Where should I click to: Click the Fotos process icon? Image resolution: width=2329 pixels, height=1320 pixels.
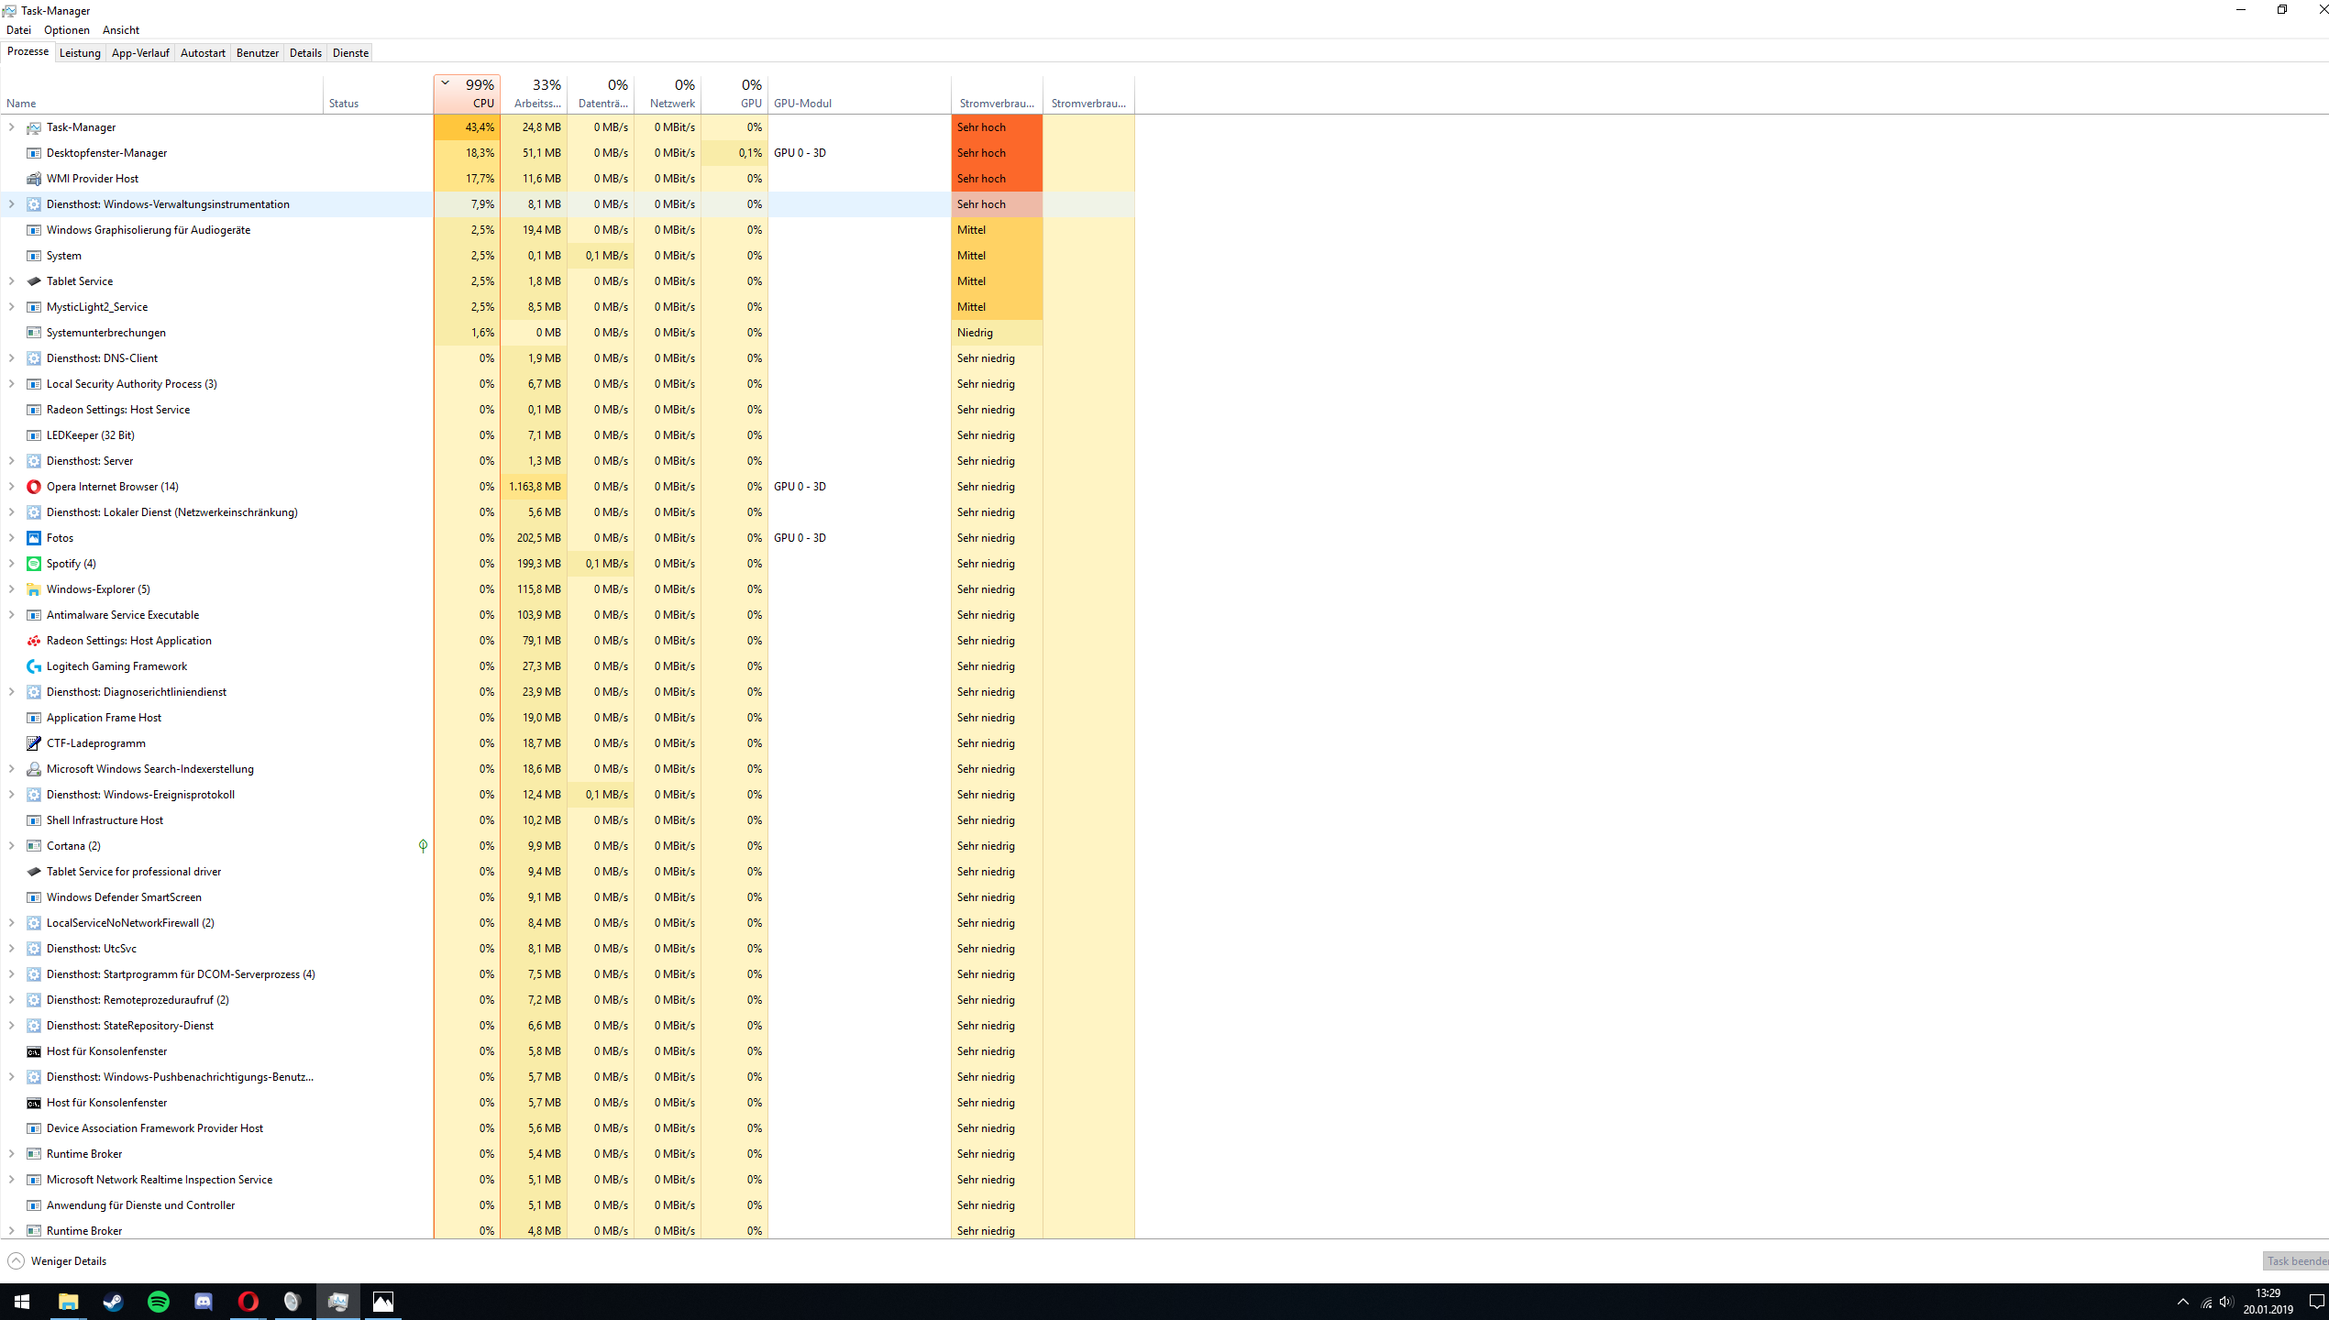(x=34, y=538)
